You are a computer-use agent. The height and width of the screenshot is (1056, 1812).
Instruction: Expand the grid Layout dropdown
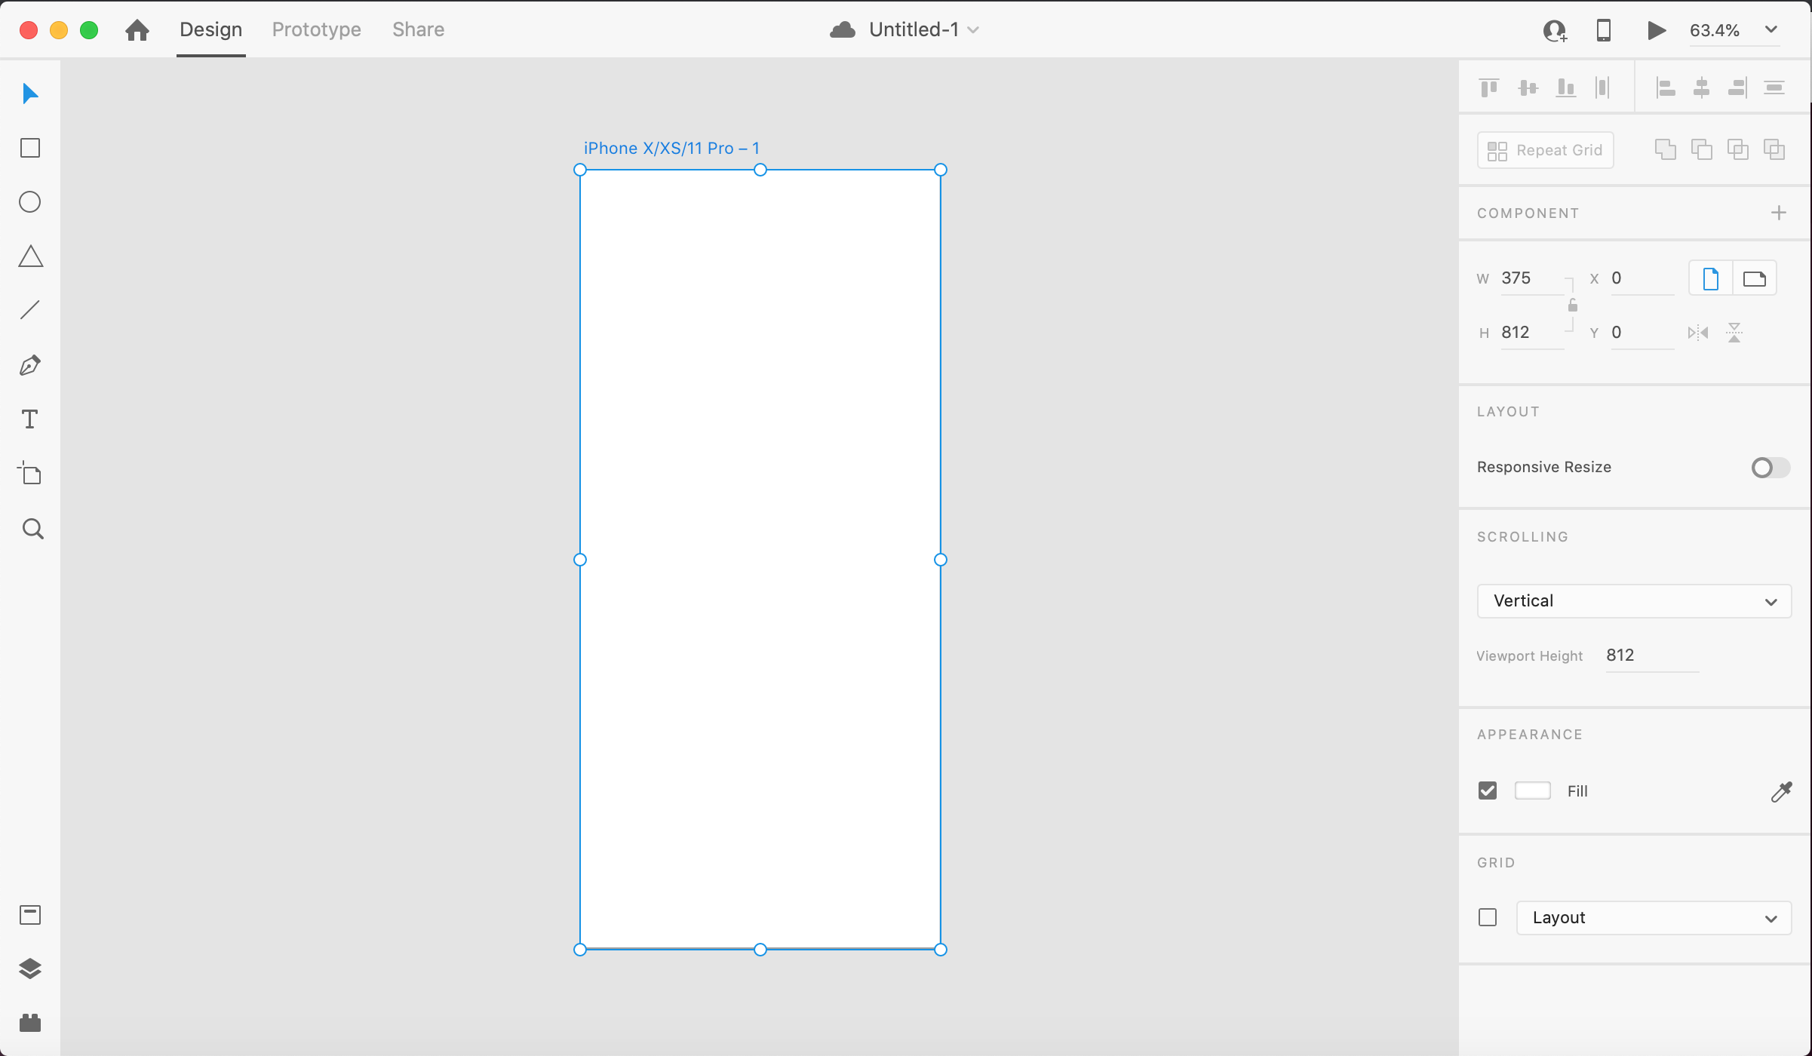pyautogui.click(x=1654, y=918)
